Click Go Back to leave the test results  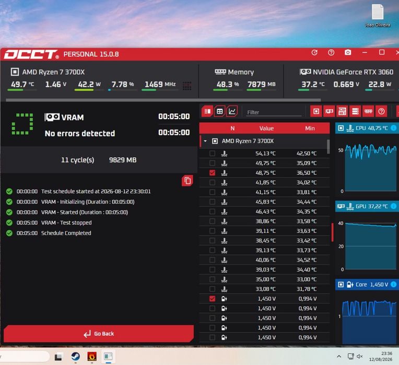click(99, 334)
